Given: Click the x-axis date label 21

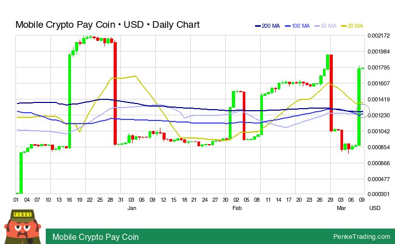Looking at the screenshot, I should tap(194, 200).
